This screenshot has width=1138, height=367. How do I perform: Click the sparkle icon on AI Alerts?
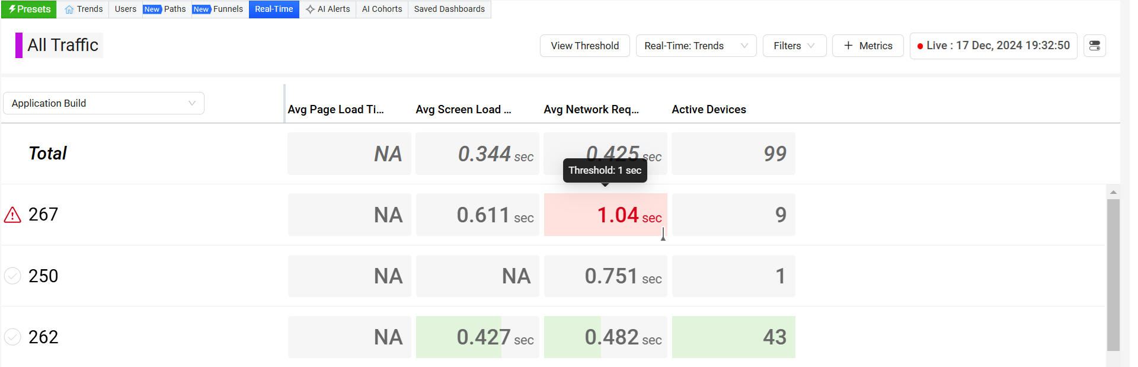click(310, 9)
